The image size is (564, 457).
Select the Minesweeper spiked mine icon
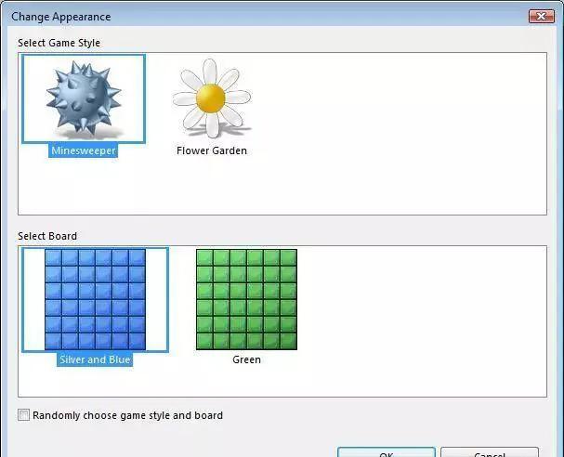(x=84, y=98)
